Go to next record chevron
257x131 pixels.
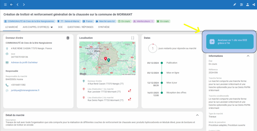(x=24, y=5)
